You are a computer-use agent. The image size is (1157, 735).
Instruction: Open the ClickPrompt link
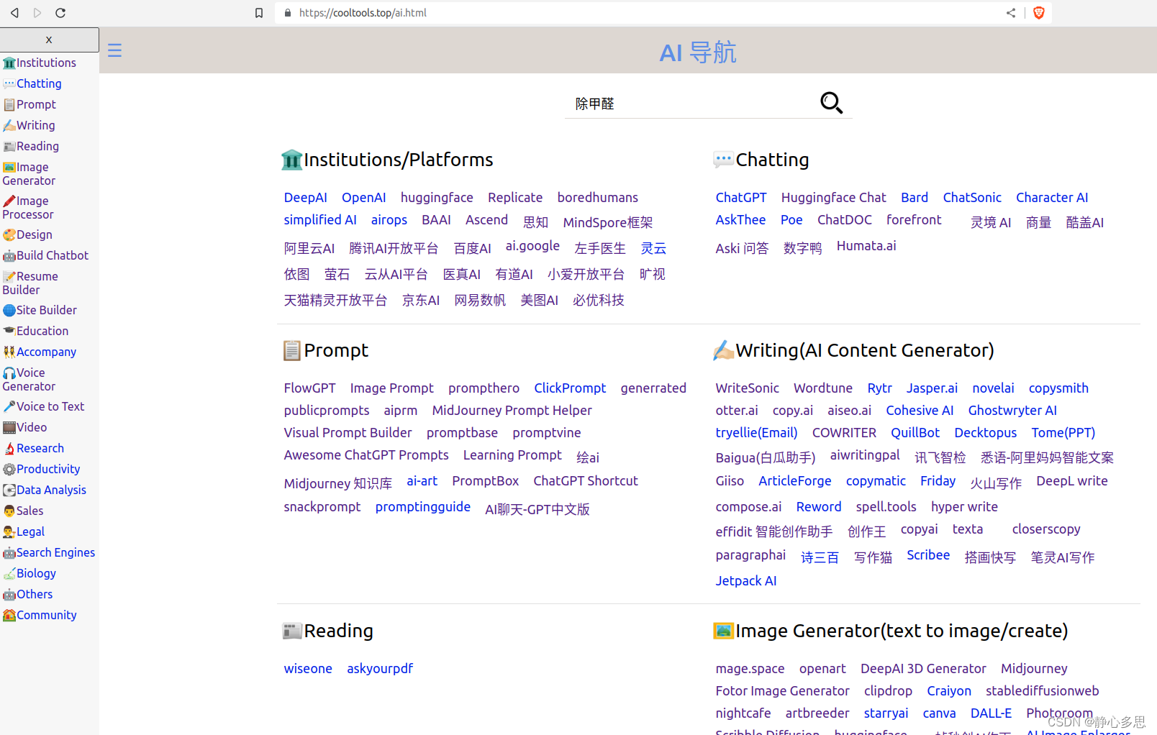coord(570,388)
